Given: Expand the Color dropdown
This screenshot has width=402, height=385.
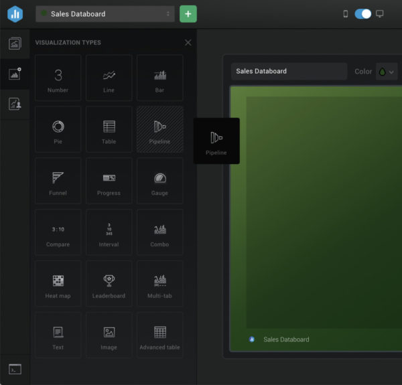Looking at the screenshot, I should pos(387,72).
